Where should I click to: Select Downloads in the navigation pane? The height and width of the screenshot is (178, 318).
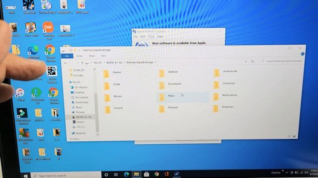[80, 102]
